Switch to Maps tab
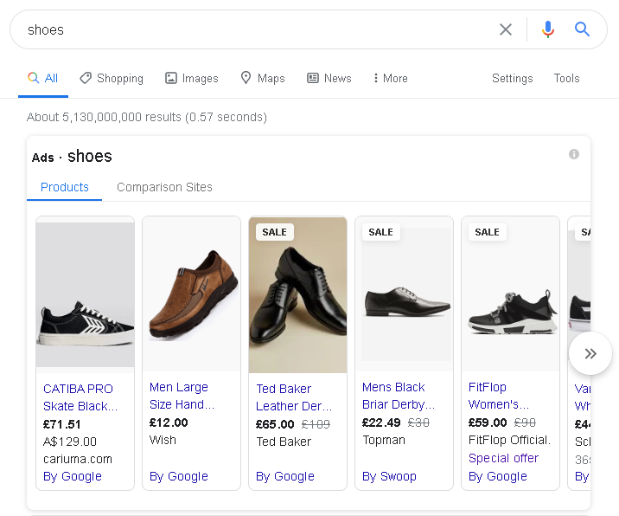Viewport: 619px width, 516px height. click(x=263, y=78)
